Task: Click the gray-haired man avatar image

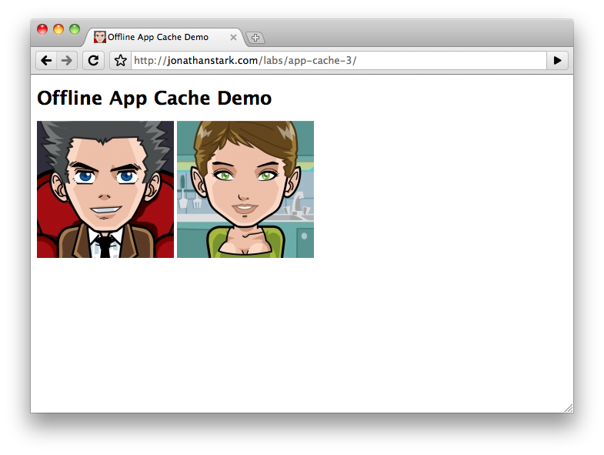Action: tap(105, 189)
